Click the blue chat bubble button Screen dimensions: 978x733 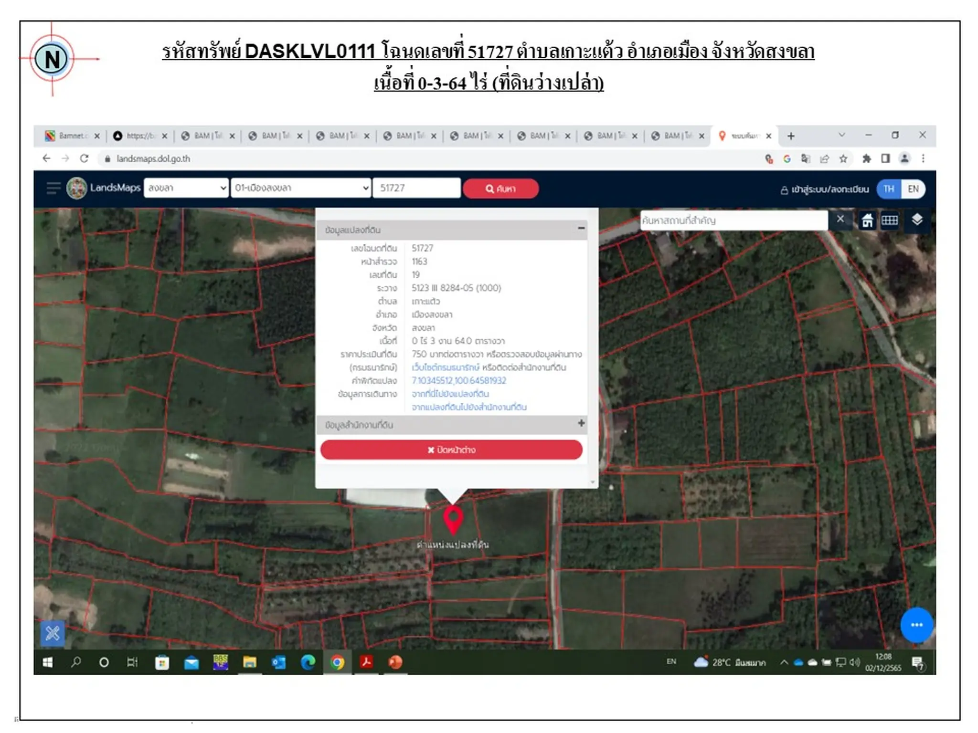(916, 625)
